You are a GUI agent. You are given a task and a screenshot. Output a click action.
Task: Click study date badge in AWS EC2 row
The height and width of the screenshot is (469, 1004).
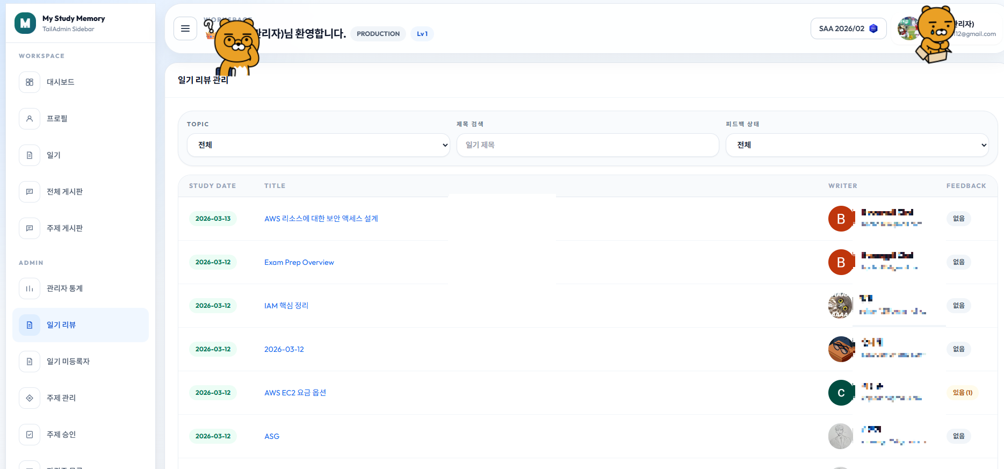213,393
